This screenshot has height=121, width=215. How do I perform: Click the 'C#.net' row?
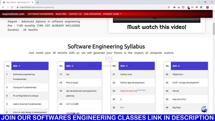coord(186,91)
